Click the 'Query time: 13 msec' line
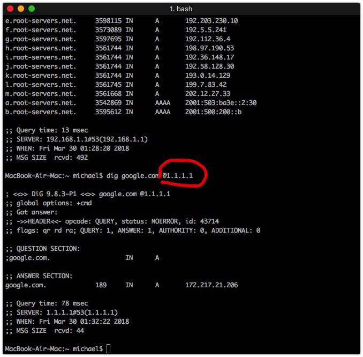 [47, 130]
